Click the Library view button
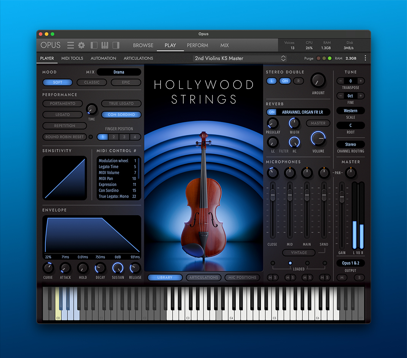The image size is (407, 358). (165, 278)
